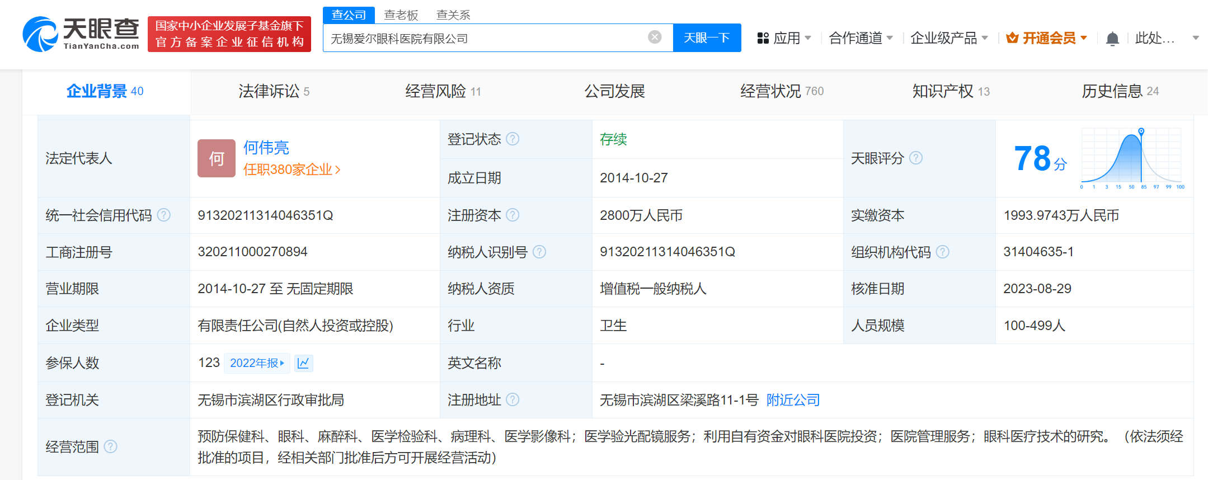Click the address 无锡市滨湖区梁溪路11-1号

tap(679, 400)
